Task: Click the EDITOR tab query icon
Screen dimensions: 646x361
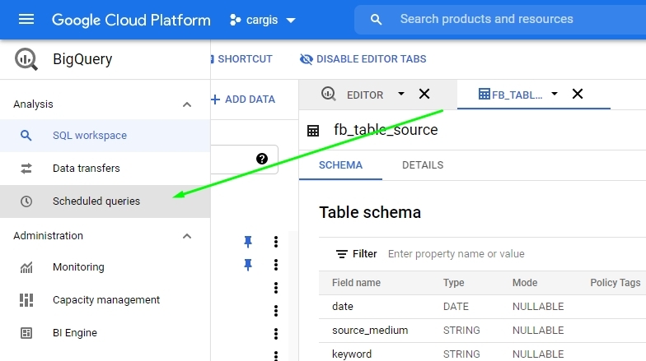Action: pos(328,94)
